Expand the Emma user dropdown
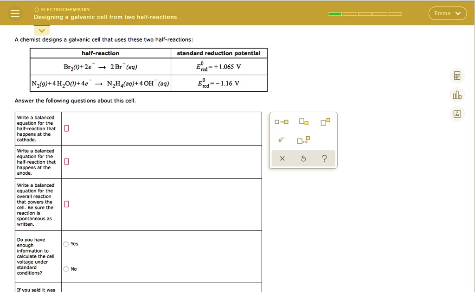The image size is (475, 292). coord(447,13)
